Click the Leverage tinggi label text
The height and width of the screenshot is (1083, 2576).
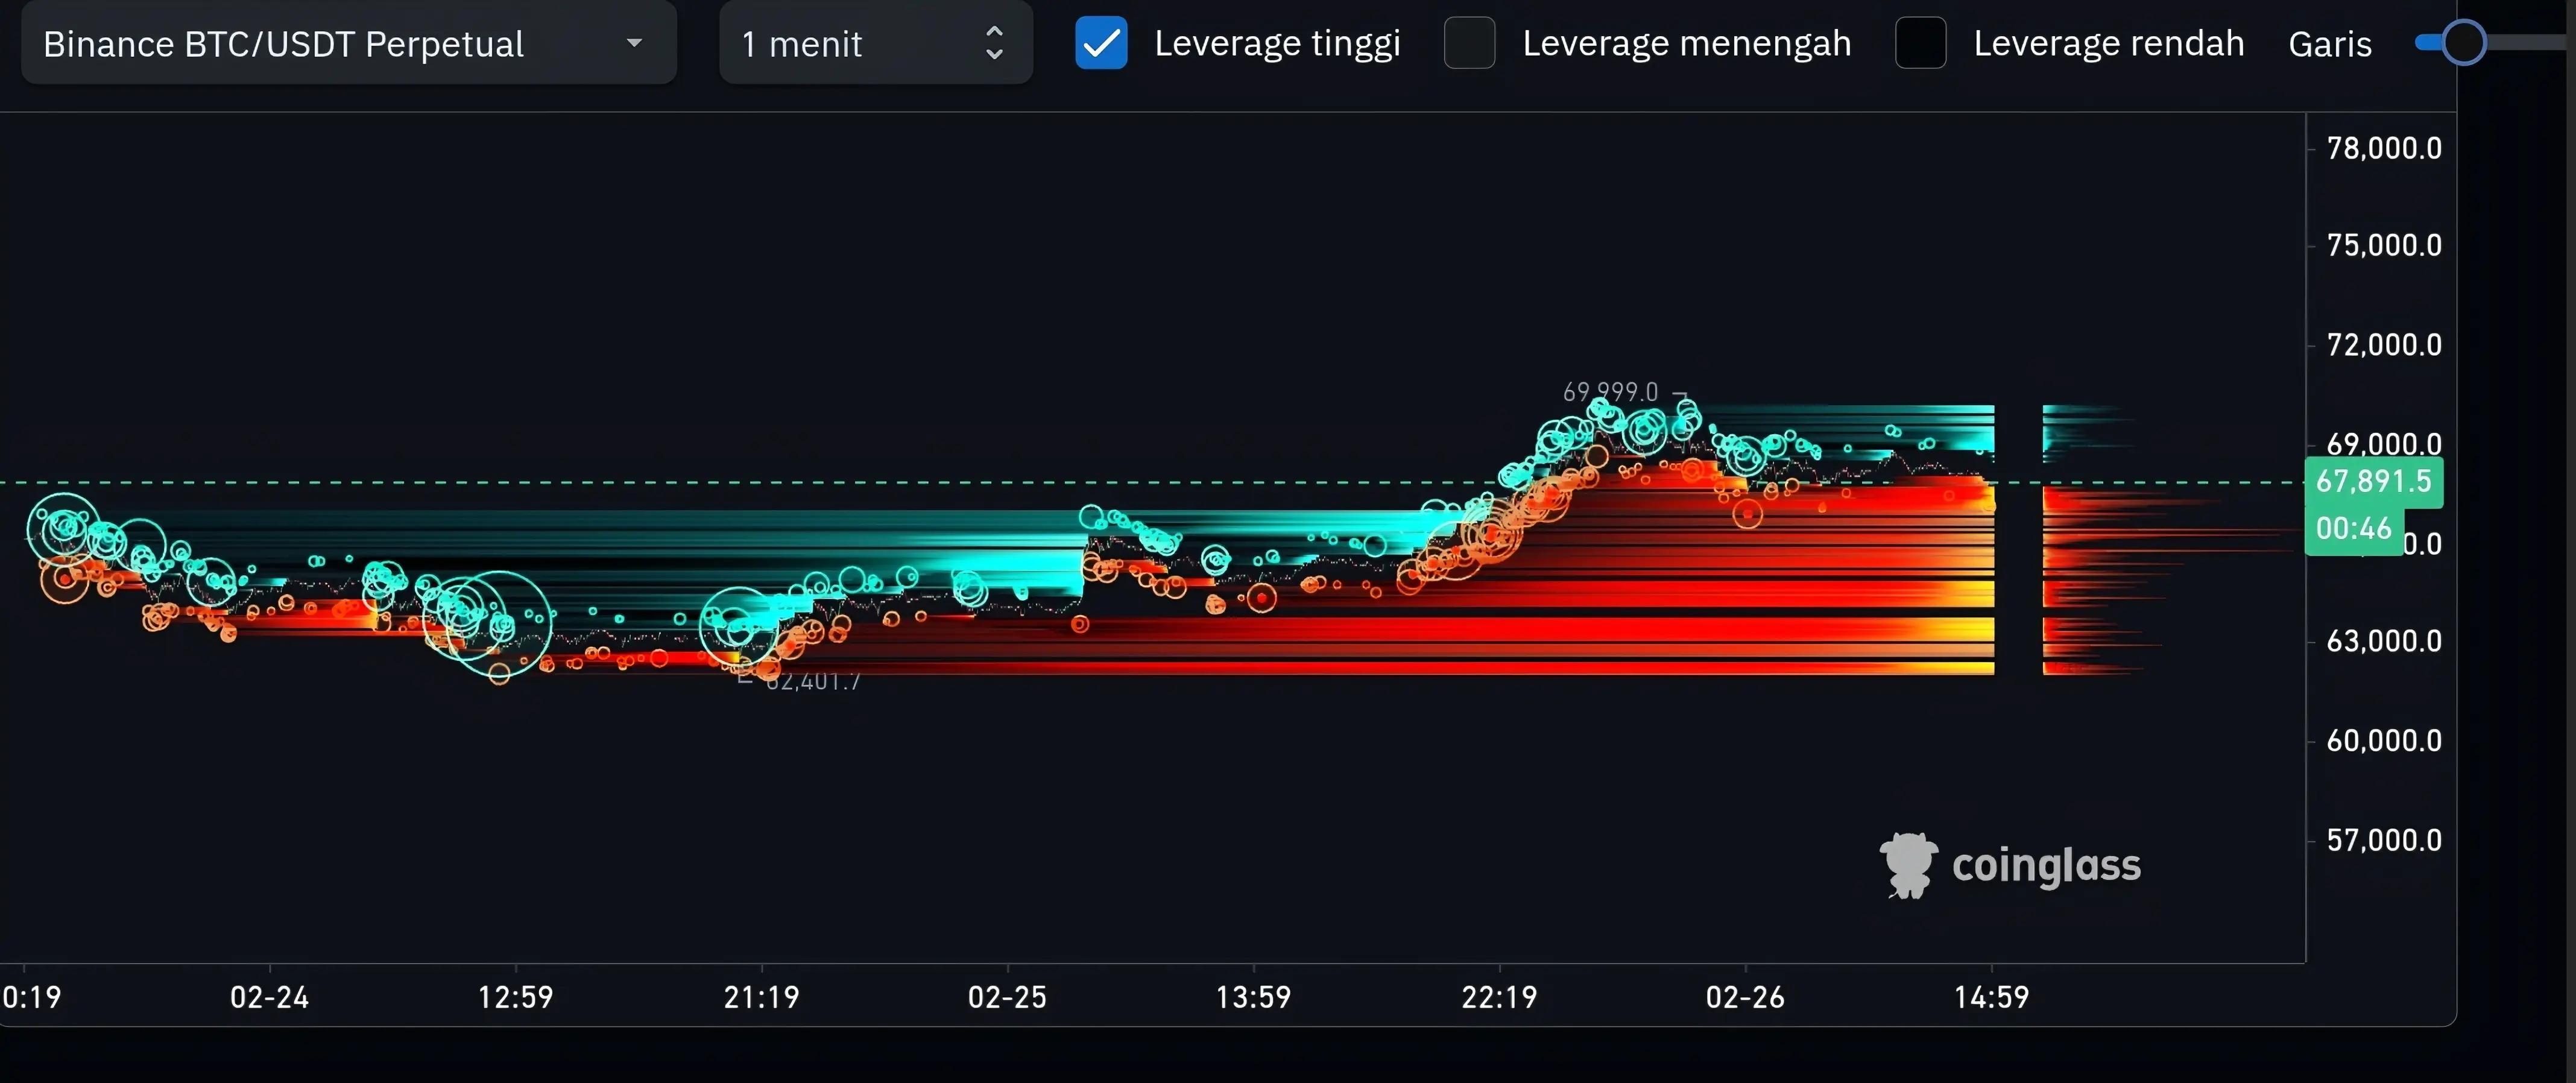(x=1277, y=44)
